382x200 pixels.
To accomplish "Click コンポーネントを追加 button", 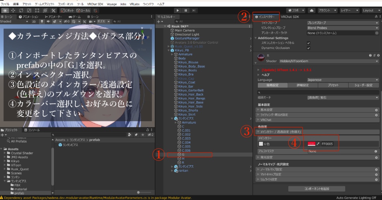I will (x=317, y=189).
